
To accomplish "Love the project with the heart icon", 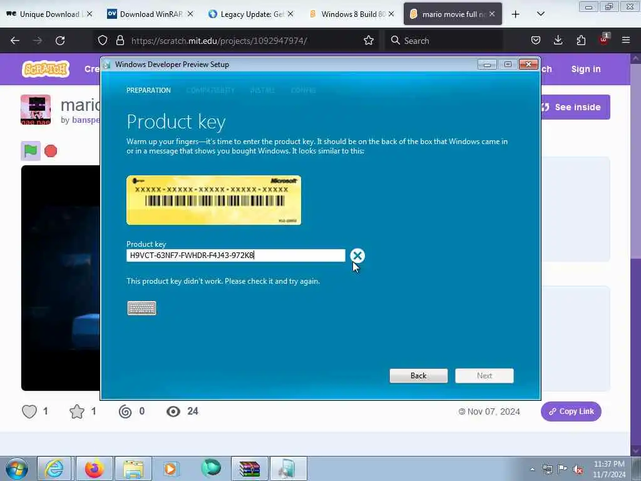I will pyautogui.click(x=29, y=411).
